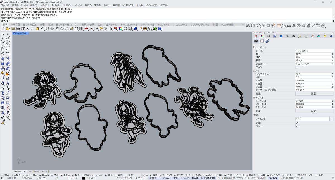
Task: Click the Options gear icon in toolbar
Action: [x=145, y=28]
